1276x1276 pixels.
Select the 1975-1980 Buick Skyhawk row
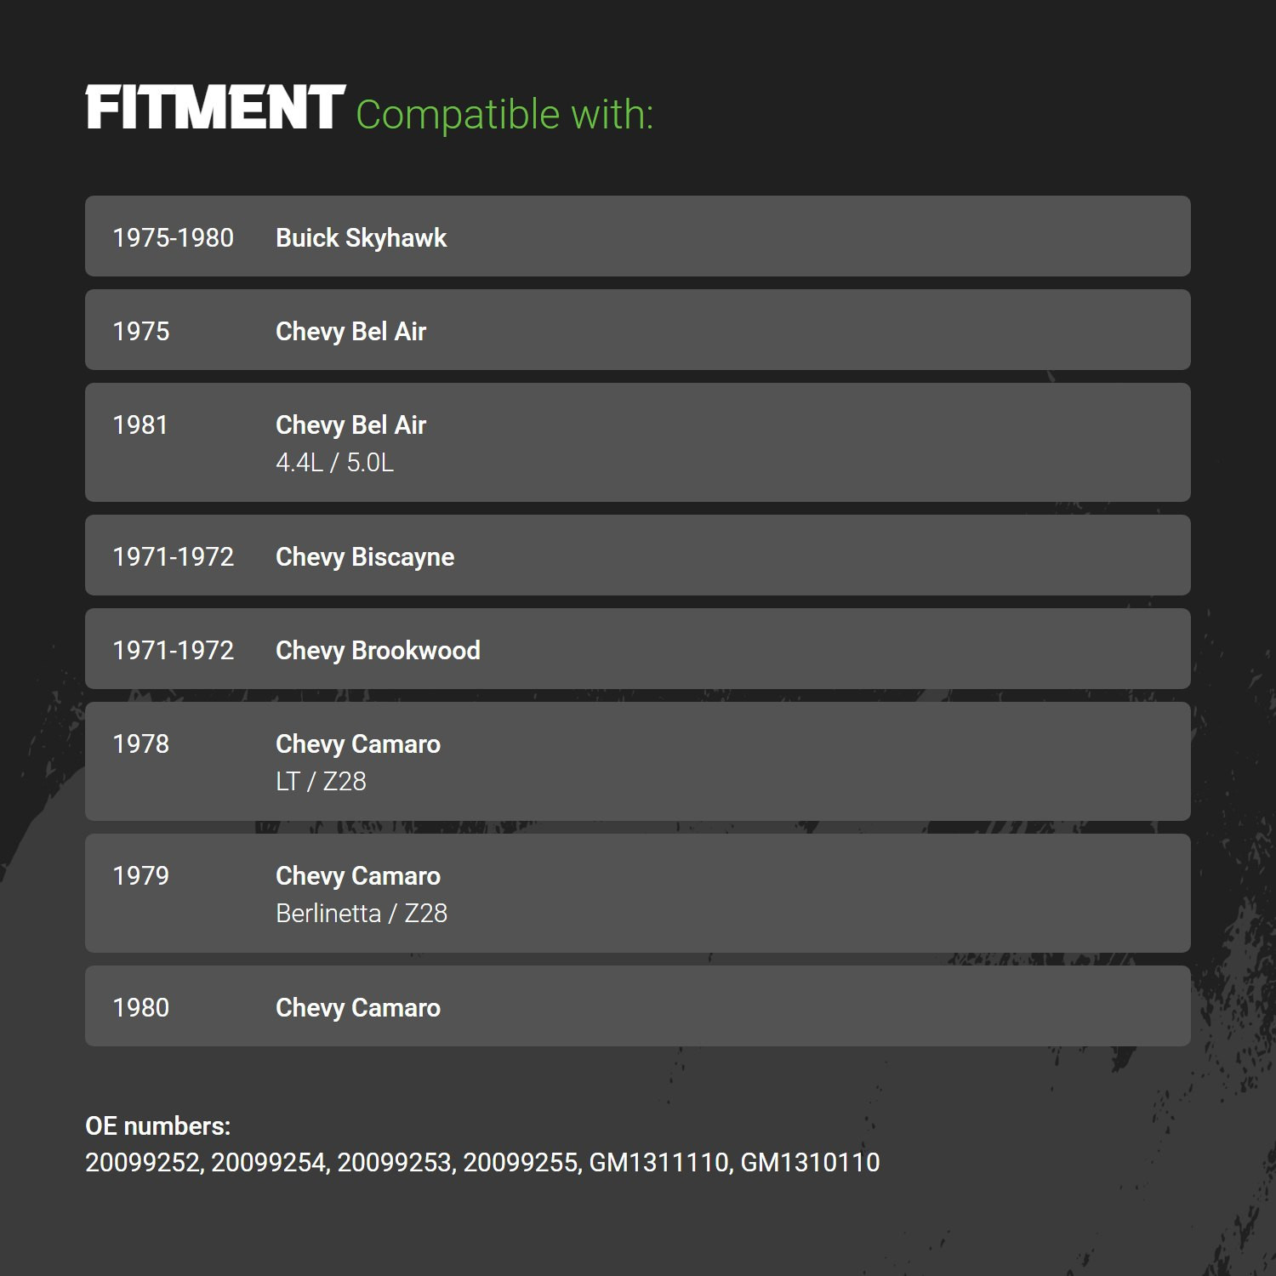point(638,236)
